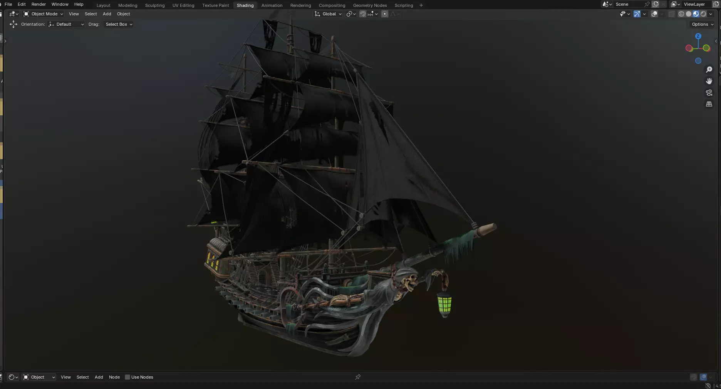Click the green Y axis on navigation gizmo
The width and height of the screenshot is (721, 389).
tap(706, 48)
